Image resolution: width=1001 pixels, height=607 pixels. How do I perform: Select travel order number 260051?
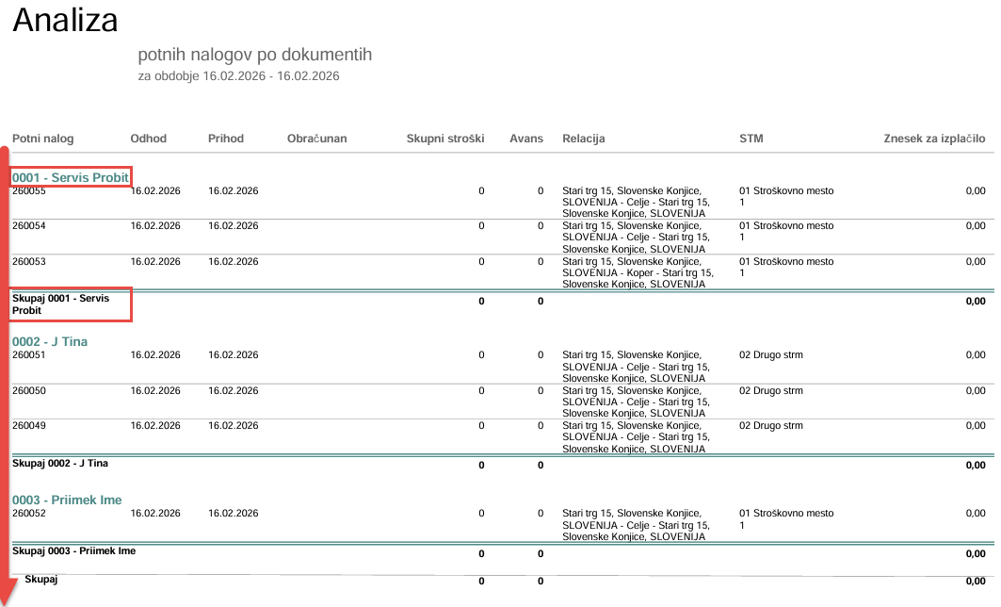click(x=29, y=355)
